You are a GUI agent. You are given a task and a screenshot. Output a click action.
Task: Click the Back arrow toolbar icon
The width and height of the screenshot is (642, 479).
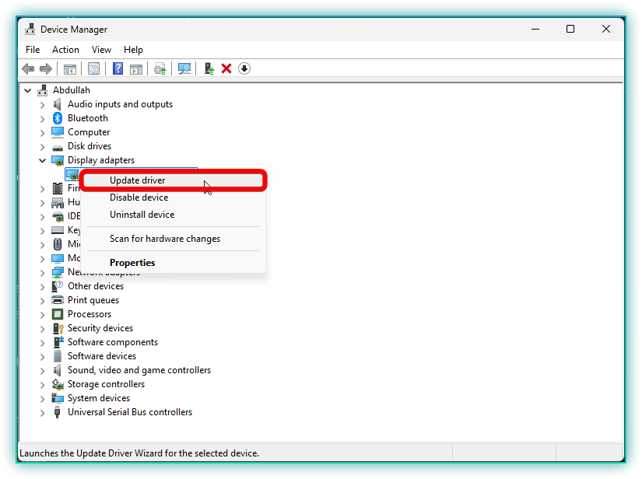pos(28,68)
